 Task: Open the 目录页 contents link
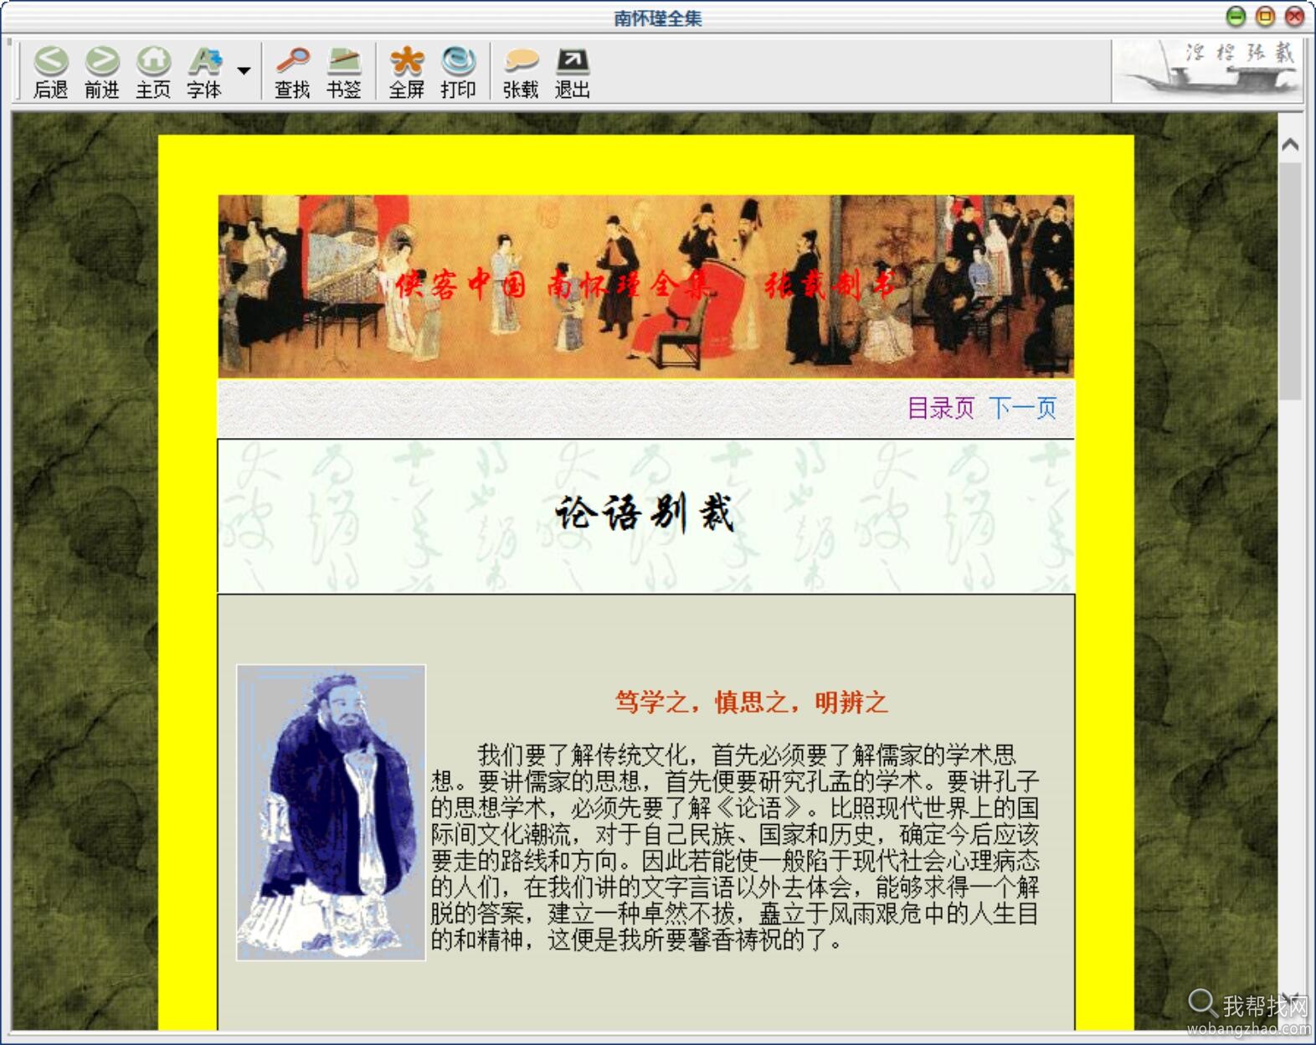[941, 409]
